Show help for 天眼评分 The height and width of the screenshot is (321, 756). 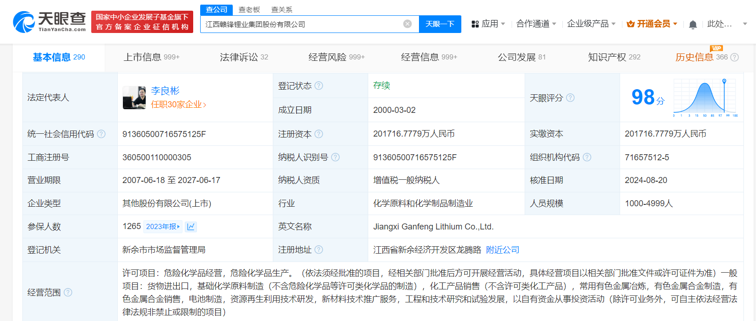[570, 98]
